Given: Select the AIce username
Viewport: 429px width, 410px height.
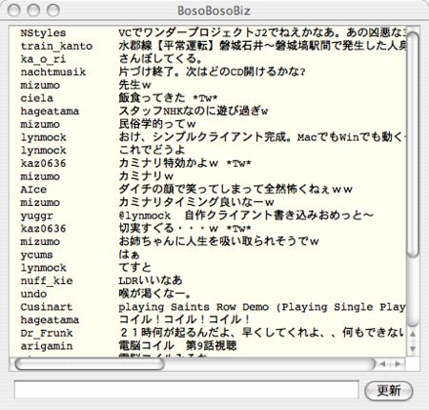Looking at the screenshot, I should click(33, 190).
